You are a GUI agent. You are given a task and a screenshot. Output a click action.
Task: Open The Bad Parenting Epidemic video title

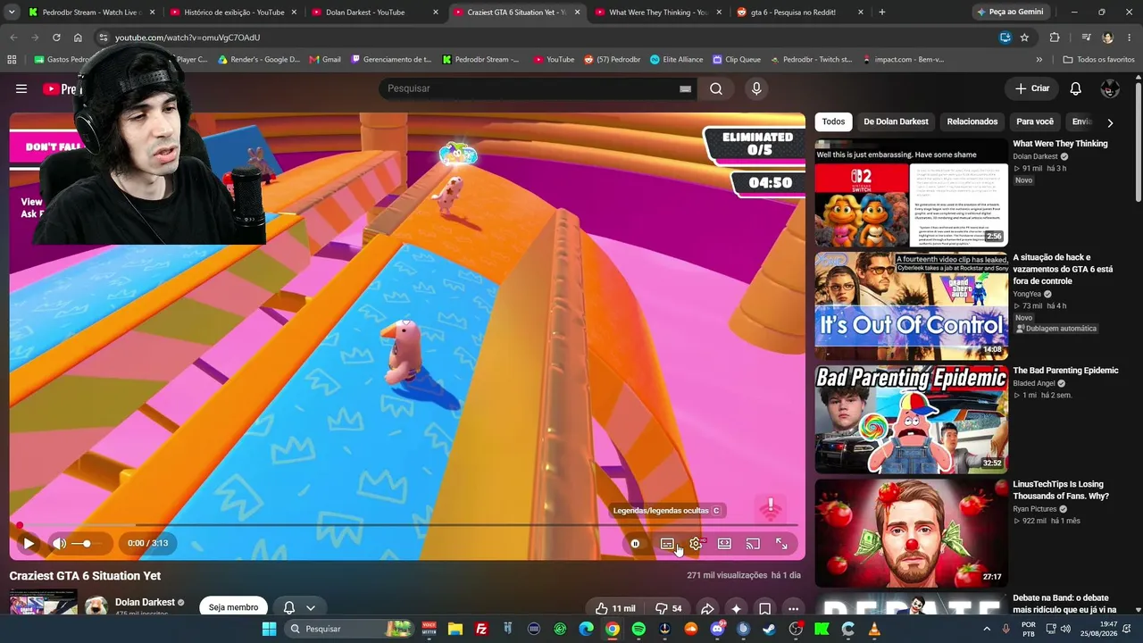(1065, 371)
